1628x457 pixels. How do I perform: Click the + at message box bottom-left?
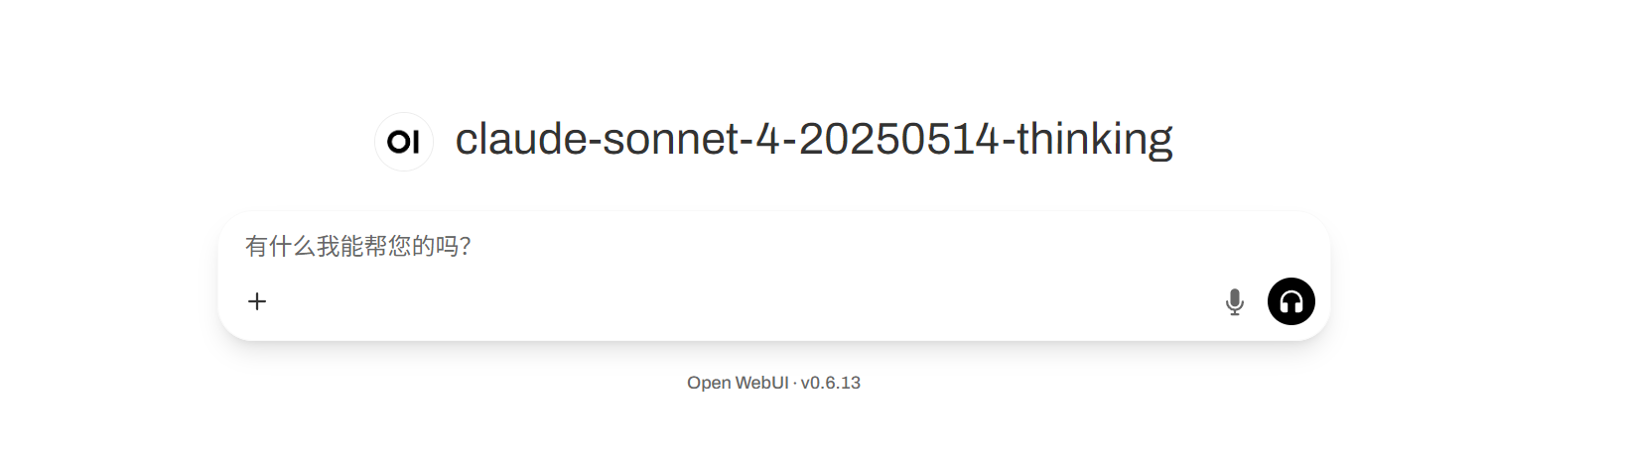(257, 301)
